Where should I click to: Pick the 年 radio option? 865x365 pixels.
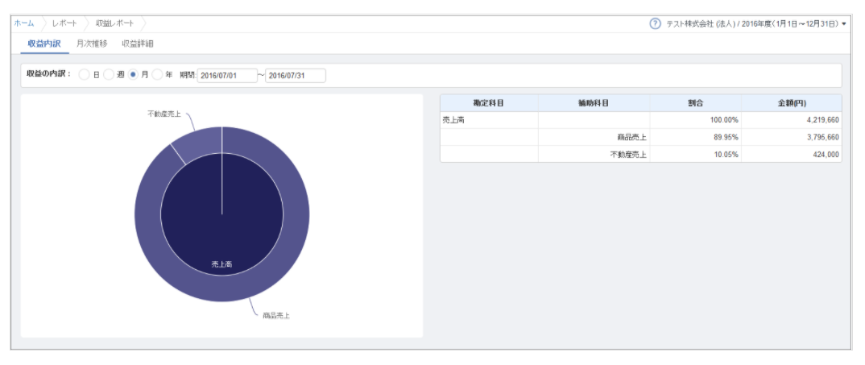coord(157,75)
